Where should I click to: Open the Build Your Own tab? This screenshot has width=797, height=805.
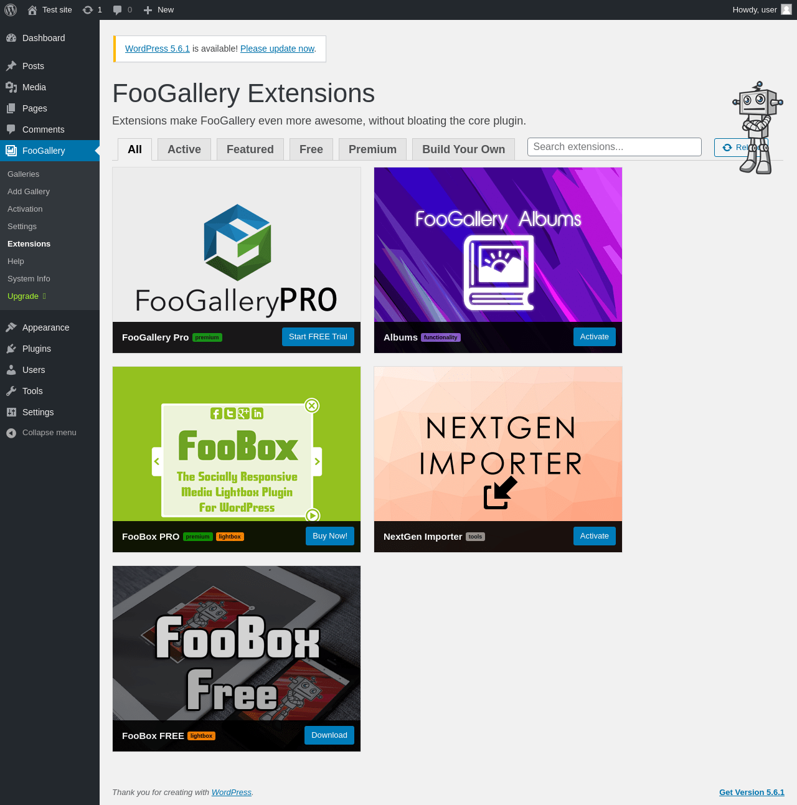pos(464,149)
